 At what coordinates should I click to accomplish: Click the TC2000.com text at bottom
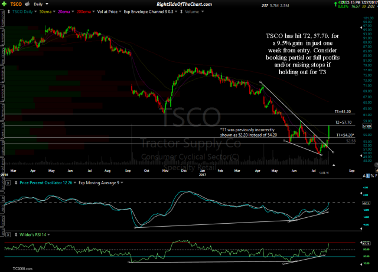point(22,268)
